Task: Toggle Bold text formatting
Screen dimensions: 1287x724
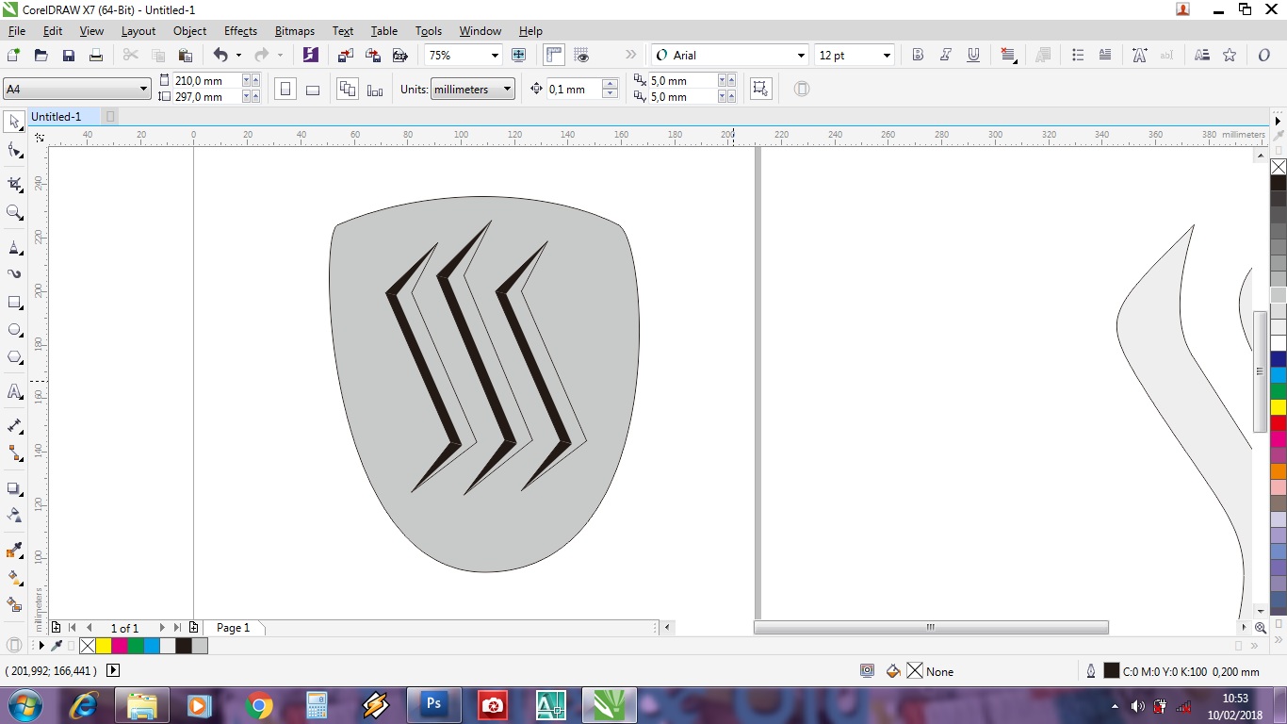Action: (x=918, y=56)
